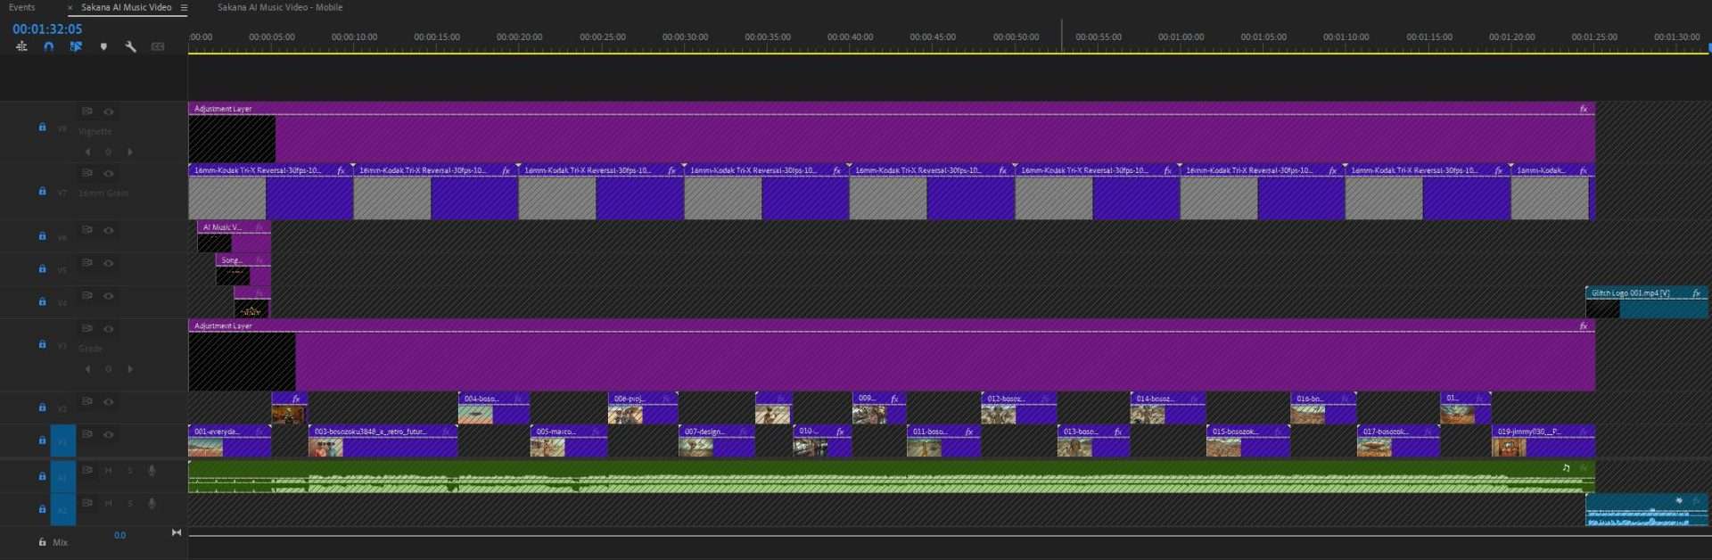
Task: Hide V5 track output eye
Action: point(109,264)
